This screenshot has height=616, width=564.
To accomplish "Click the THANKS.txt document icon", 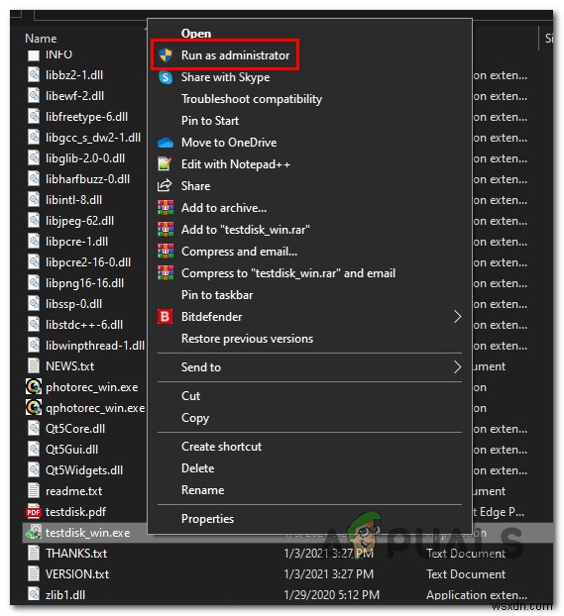I will (x=34, y=554).
